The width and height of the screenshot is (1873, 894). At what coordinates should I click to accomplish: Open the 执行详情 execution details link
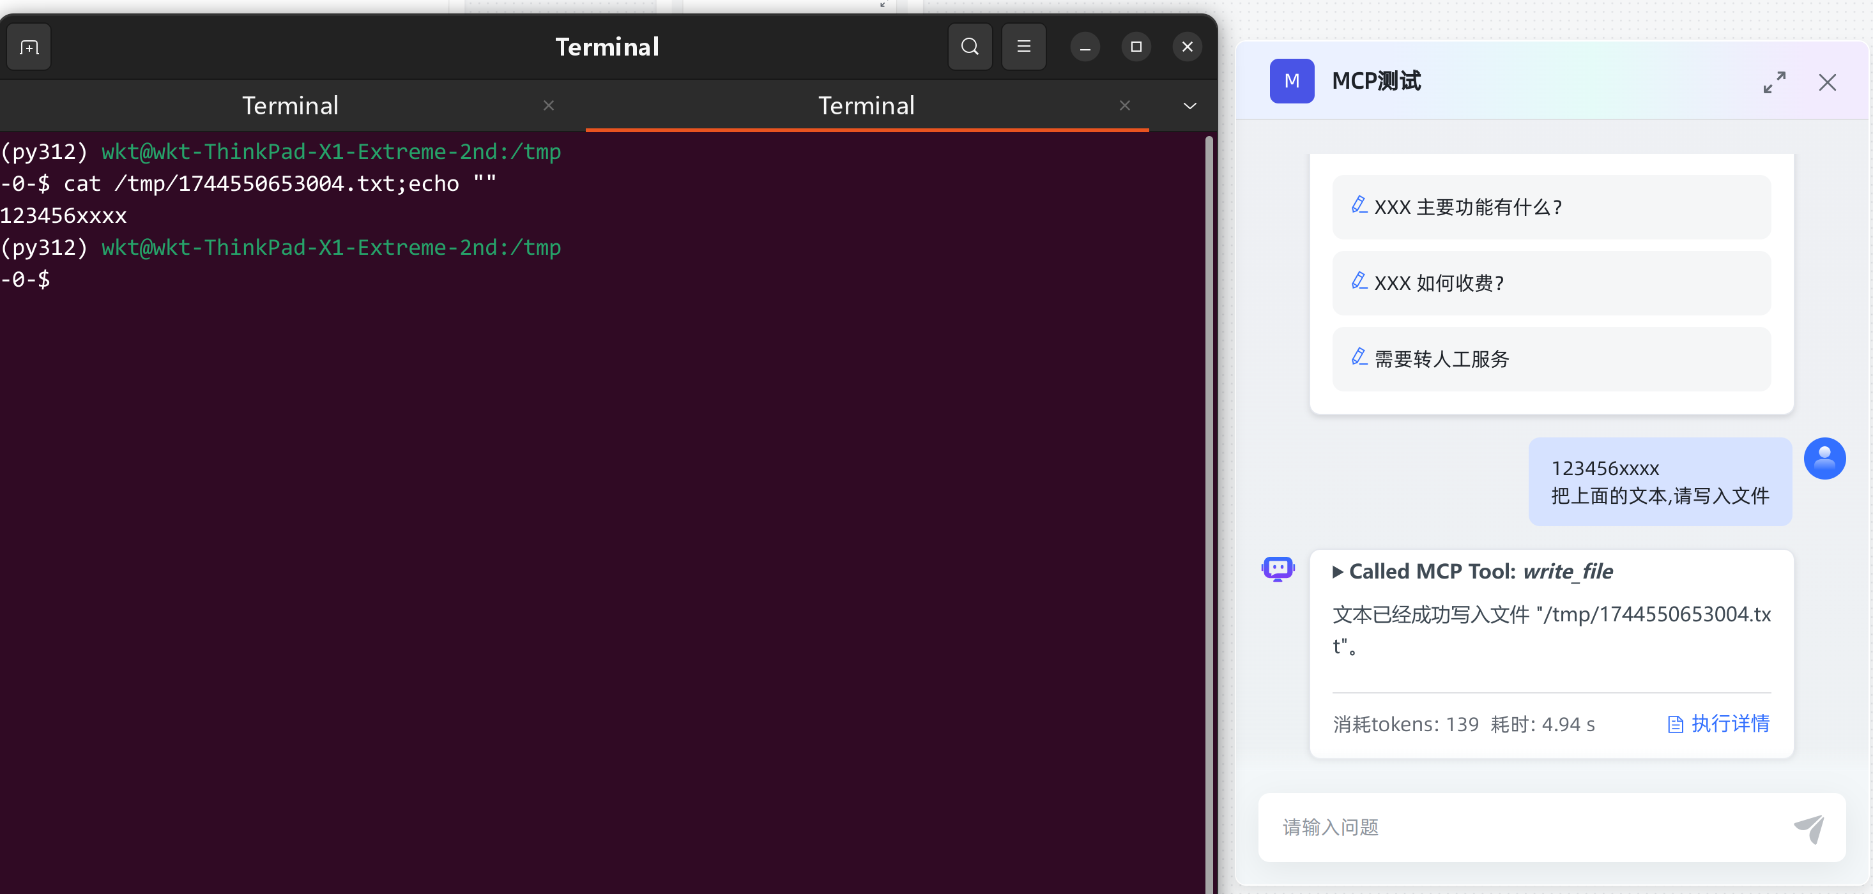click(1719, 724)
